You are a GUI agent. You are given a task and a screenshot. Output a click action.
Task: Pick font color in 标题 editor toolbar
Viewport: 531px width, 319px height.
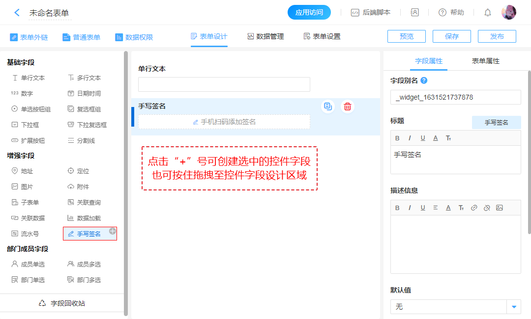coord(436,138)
